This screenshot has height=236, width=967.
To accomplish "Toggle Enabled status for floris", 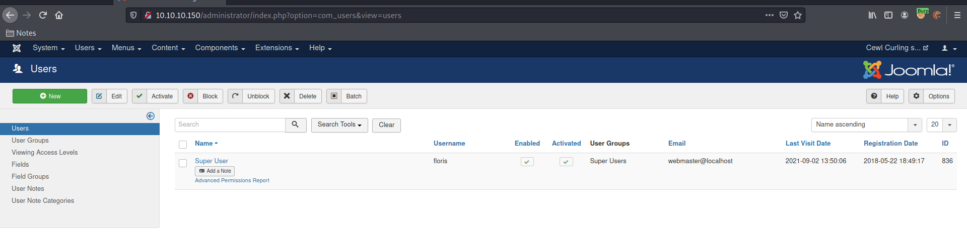I will (x=527, y=162).
